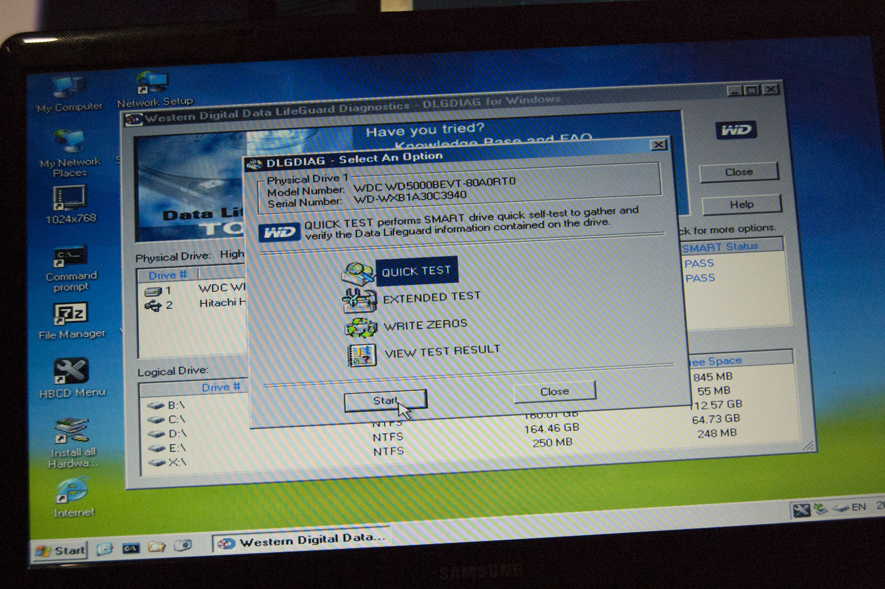
Task: Select the Write Zeros recycle icon
Action: click(361, 327)
